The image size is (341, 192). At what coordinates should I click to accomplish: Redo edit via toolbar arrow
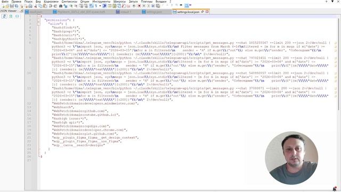[55, 6]
